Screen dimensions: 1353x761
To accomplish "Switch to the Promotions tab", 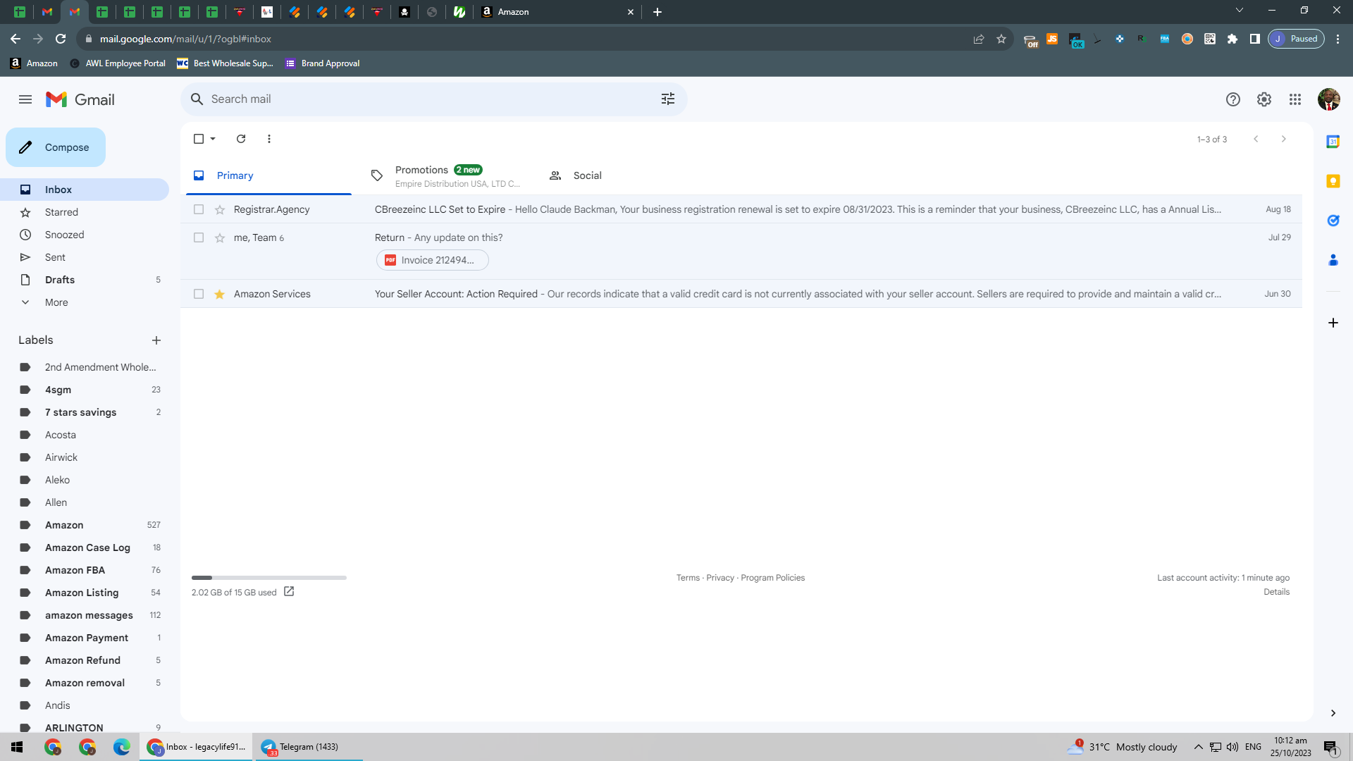I will tap(445, 175).
